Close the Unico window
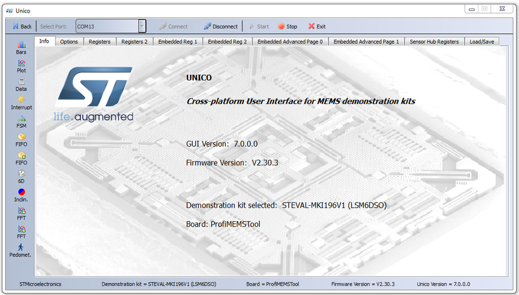 pyautogui.click(x=502, y=9)
